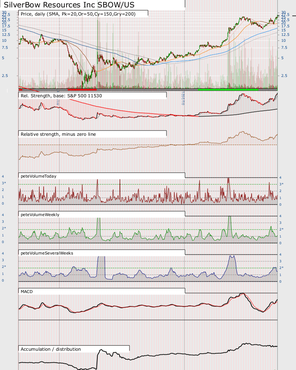
Task: Click the peteVolumeWeekly panel label
Action: [x=40, y=215]
